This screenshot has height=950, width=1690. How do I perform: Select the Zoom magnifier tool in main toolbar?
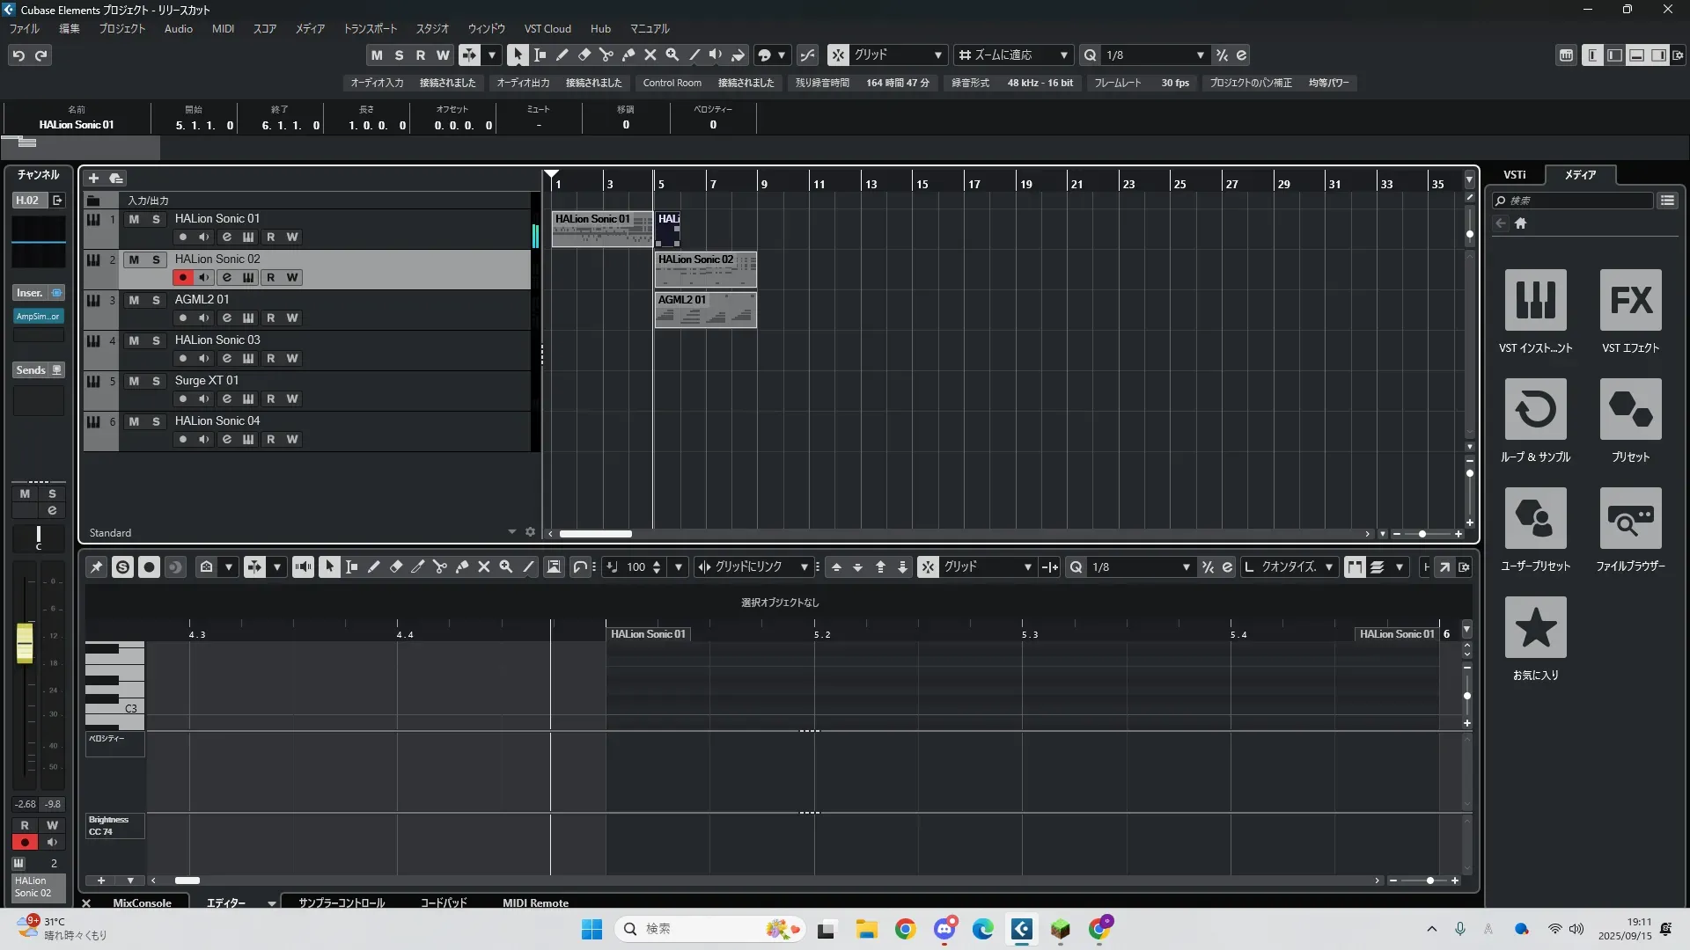[x=672, y=55]
